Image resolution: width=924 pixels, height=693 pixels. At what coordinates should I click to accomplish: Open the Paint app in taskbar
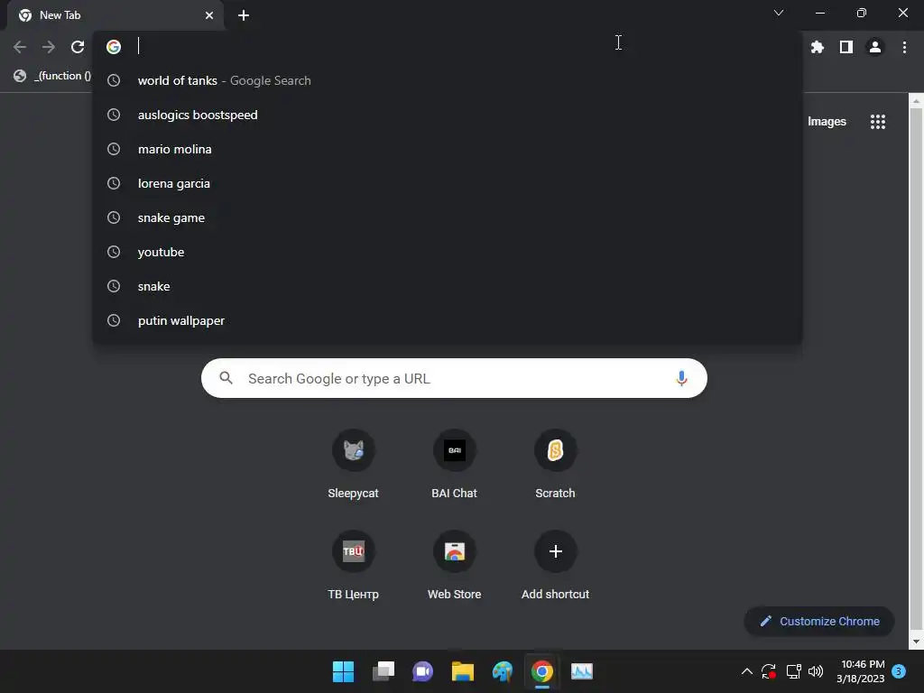(502, 671)
